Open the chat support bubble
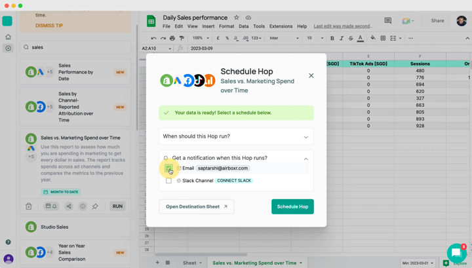This screenshot has width=472, height=268. pos(457,253)
